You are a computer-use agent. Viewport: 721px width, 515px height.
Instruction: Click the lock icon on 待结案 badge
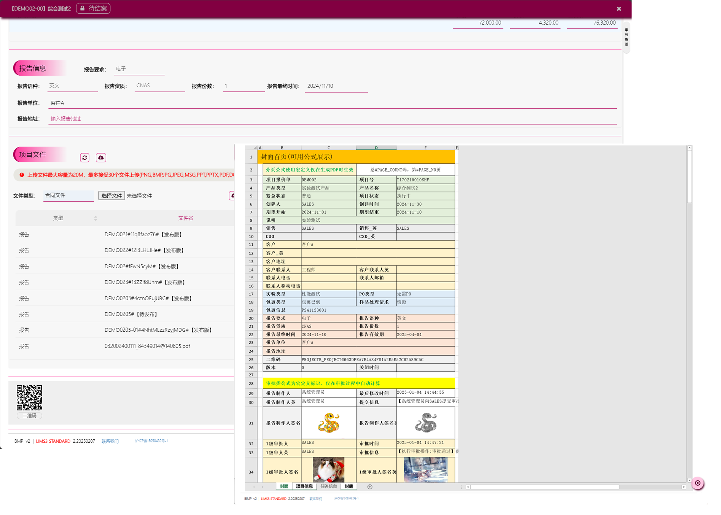[83, 8]
